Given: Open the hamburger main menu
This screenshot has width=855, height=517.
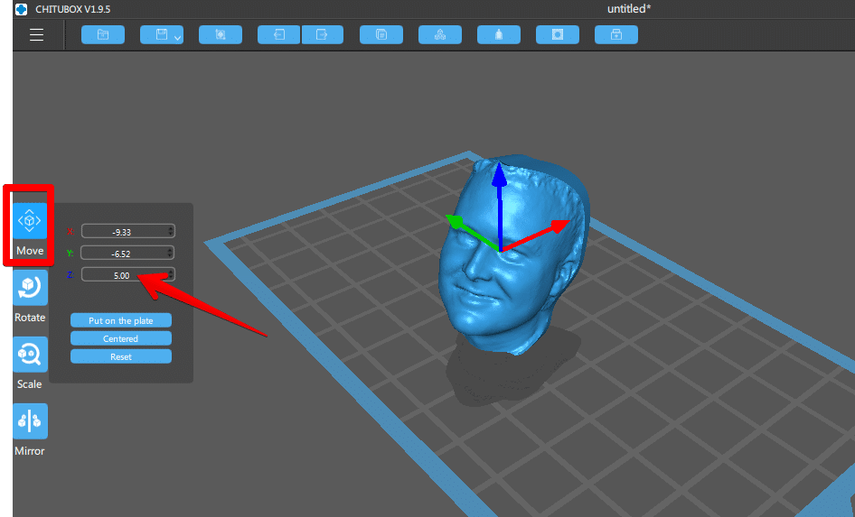Looking at the screenshot, I should click(x=36, y=35).
